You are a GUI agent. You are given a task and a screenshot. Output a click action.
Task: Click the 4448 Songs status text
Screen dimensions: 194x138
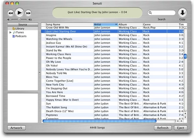97,128
